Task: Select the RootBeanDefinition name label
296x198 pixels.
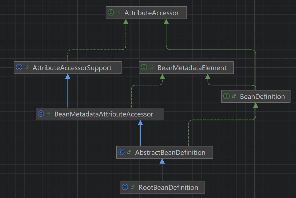Action: point(168,187)
